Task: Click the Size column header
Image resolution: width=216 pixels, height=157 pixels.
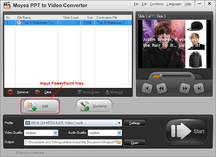Action: coord(88,18)
